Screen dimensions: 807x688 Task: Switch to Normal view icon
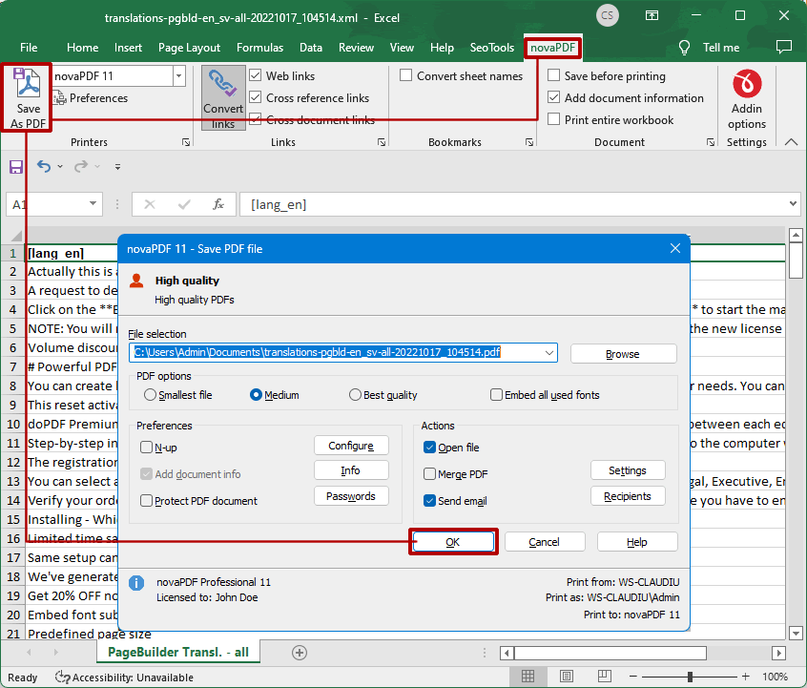tap(528, 676)
